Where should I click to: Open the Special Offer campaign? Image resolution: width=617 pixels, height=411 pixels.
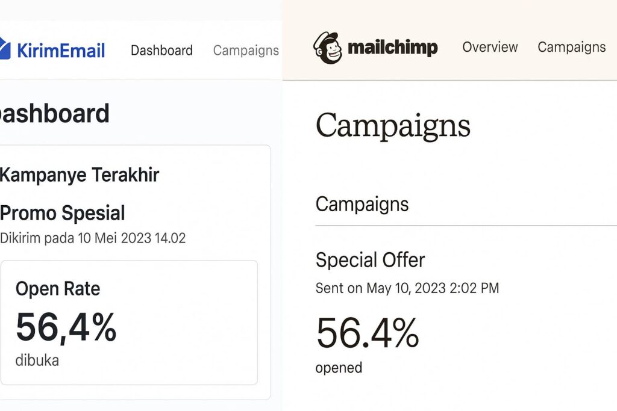[370, 260]
